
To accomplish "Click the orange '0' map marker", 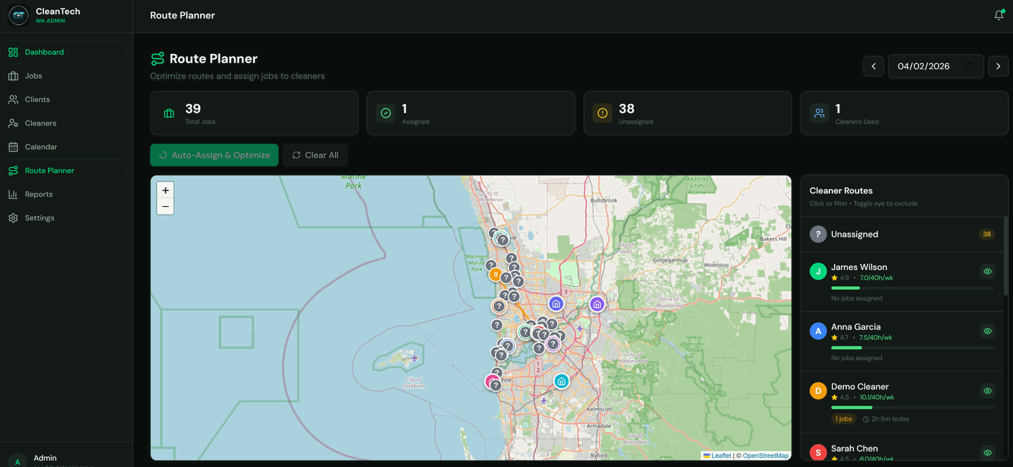I will [496, 275].
